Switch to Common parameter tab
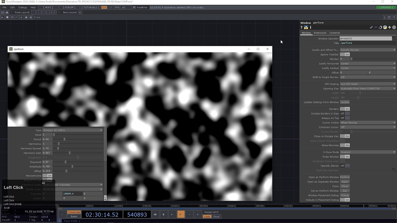This screenshot has height=223, width=397. point(335,33)
